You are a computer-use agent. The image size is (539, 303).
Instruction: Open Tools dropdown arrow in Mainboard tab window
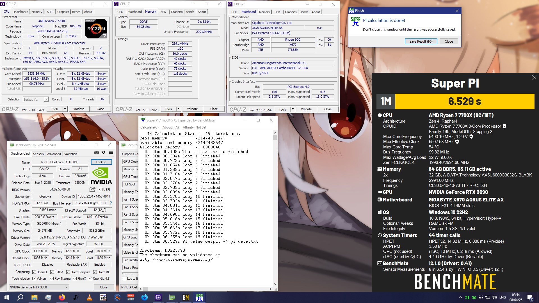293,109
